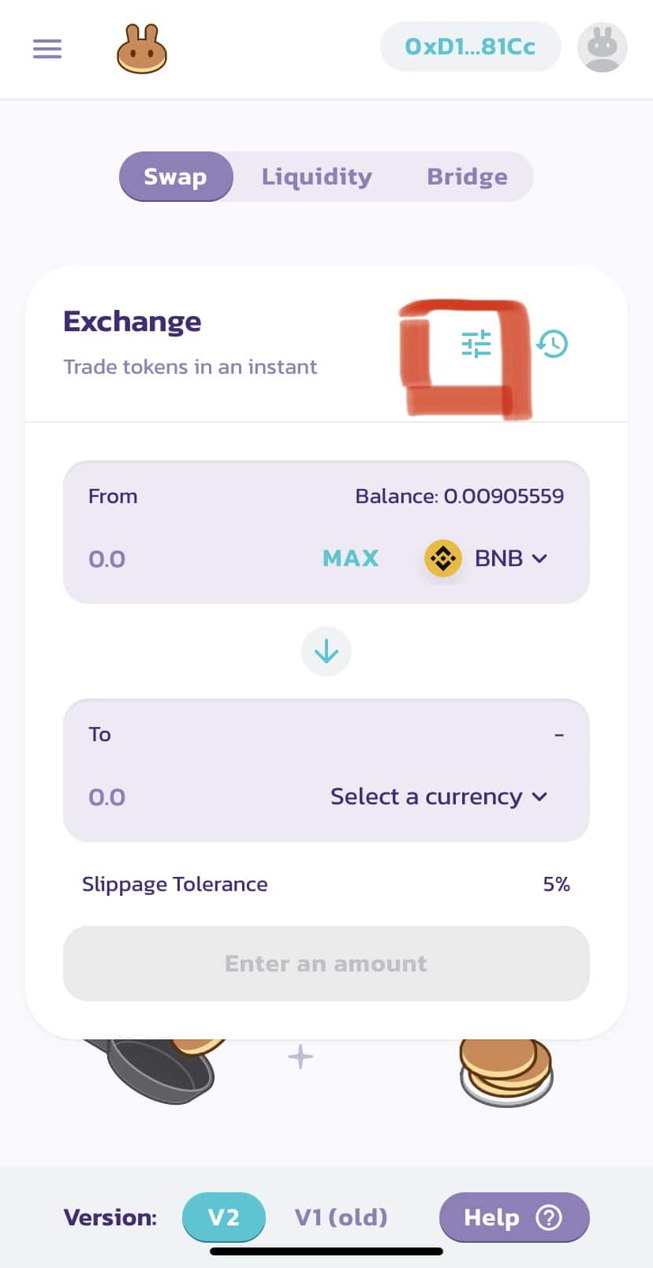Screen dimensions: 653x1268
Task: Click the MAX balance button
Action: coord(351,558)
